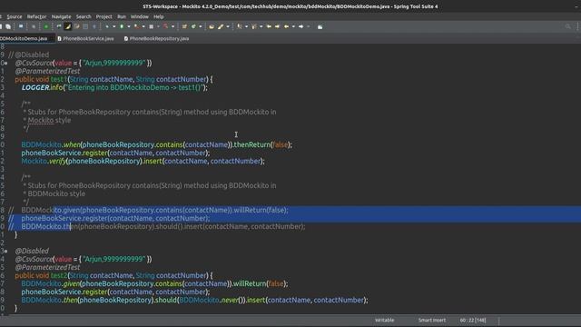The image size is (581, 327).
Task: Toggle the toolbar button right of yellow marker
Action: [76, 26]
